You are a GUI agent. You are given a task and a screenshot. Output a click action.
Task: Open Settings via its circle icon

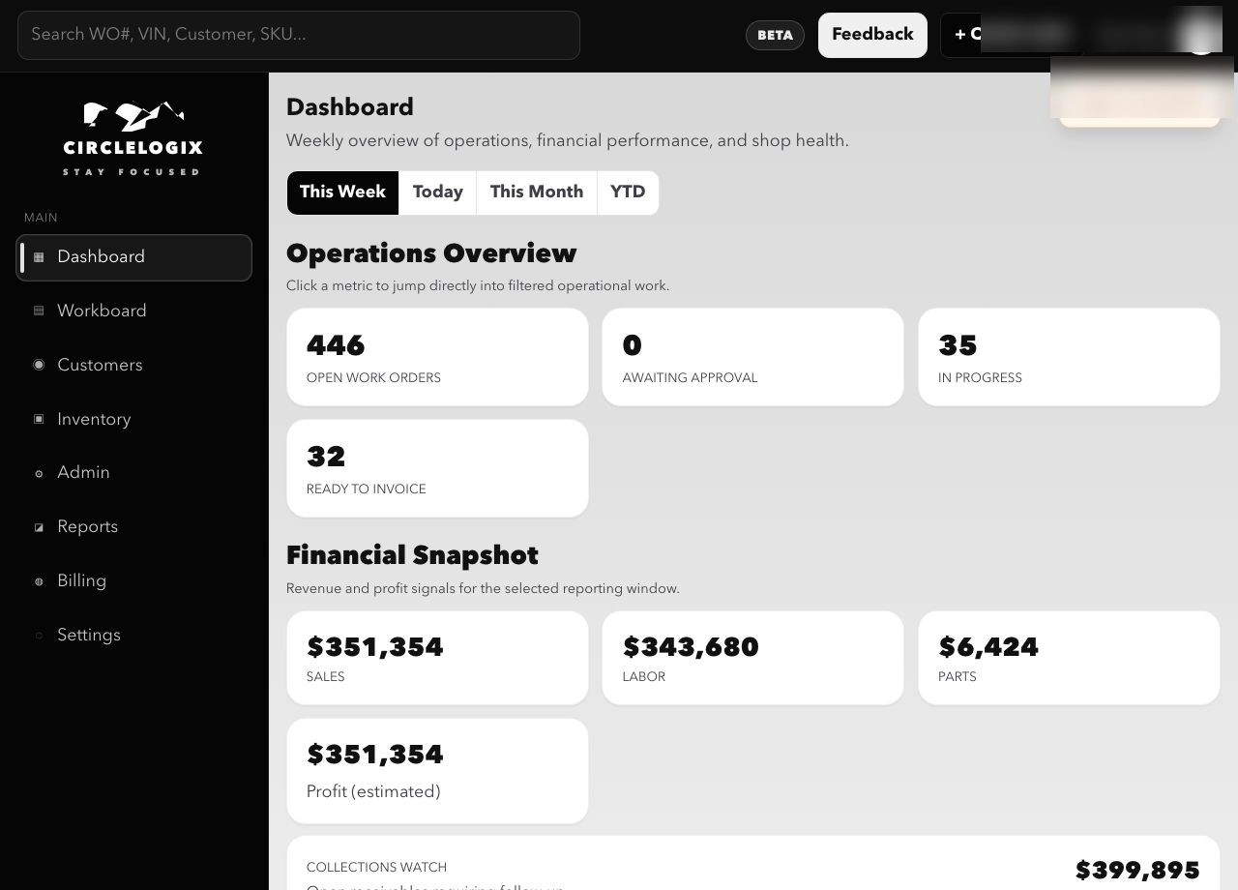tap(39, 636)
